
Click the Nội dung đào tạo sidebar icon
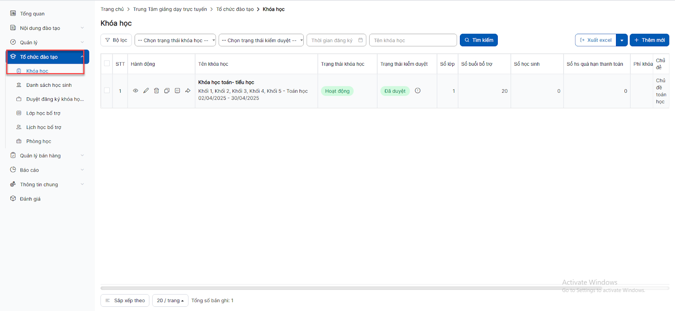[x=13, y=28]
